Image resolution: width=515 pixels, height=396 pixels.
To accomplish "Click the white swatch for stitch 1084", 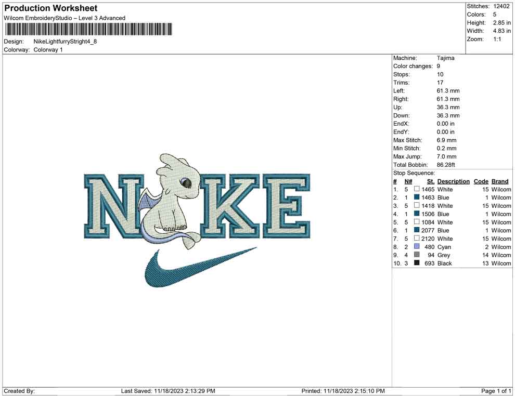I will click(417, 222).
